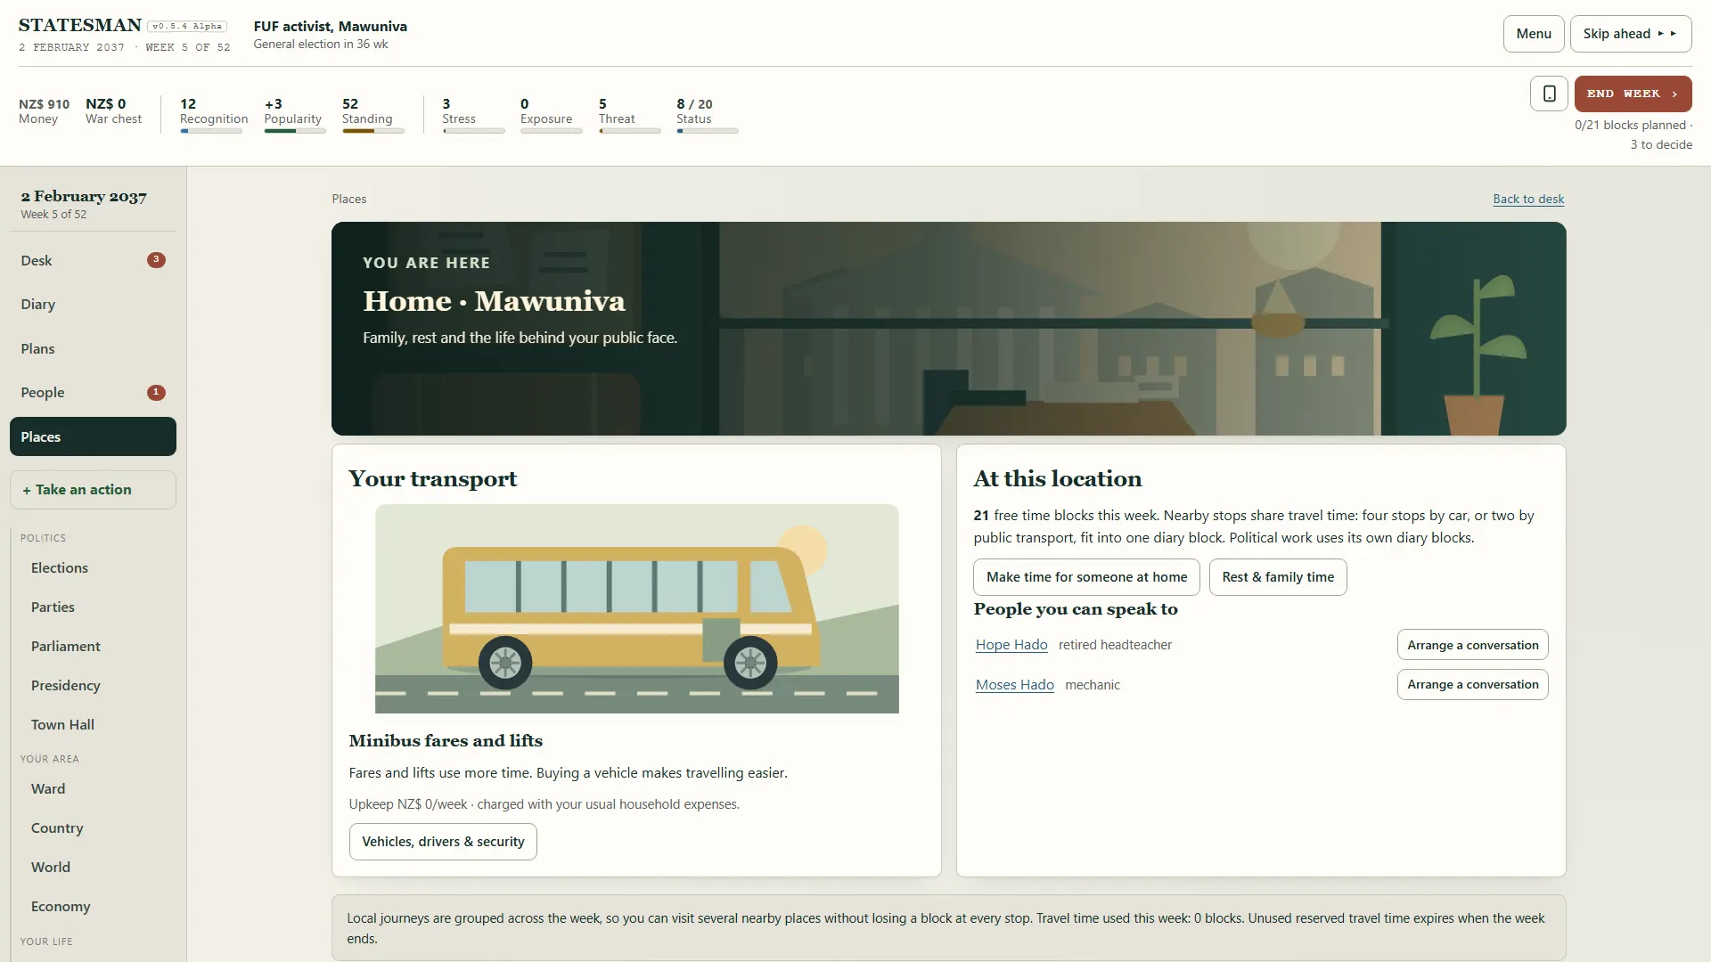The height and width of the screenshot is (962, 1711).
Task: Go to Parliament page
Action: tap(65, 647)
